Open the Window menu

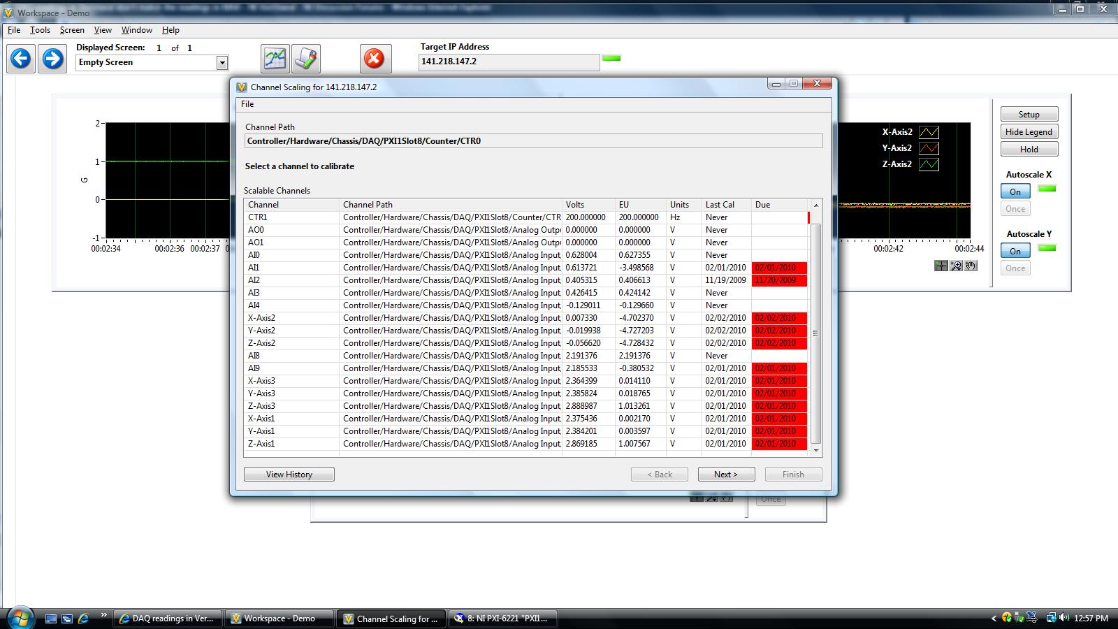[x=136, y=30]
